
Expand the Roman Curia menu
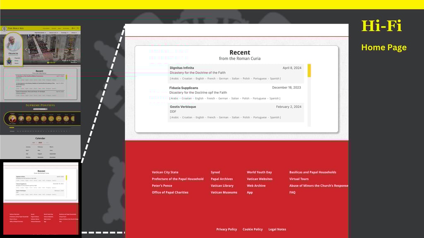pyautogui.click(x=53, y=33)
